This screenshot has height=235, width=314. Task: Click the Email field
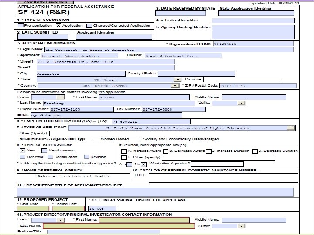pos(106,115)
